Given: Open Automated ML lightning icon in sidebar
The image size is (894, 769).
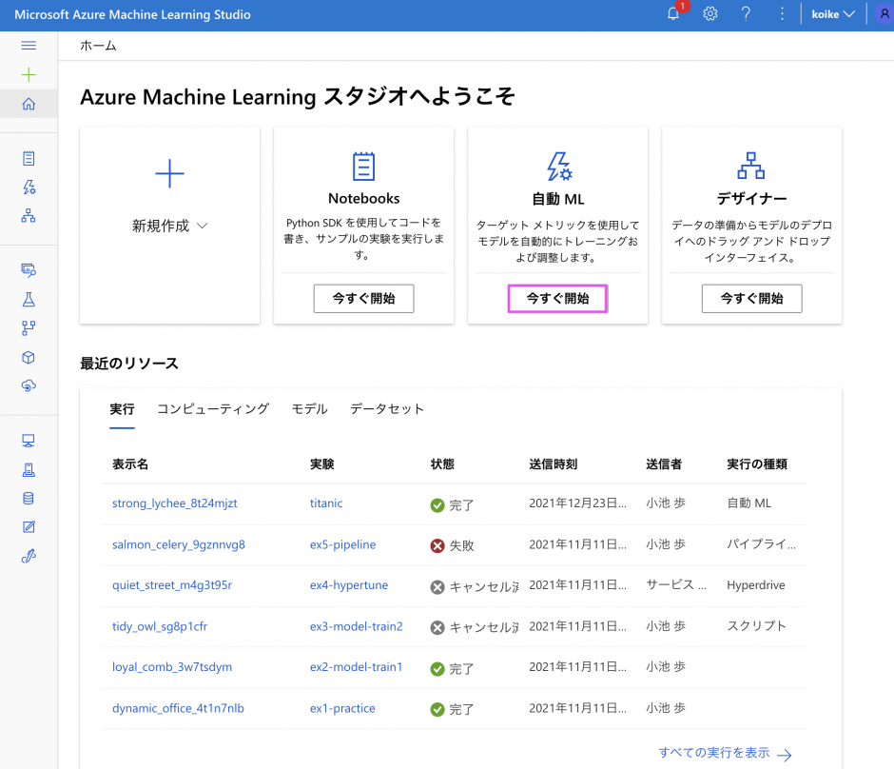Looking at the screenshot, I should (x=29, y=187).
